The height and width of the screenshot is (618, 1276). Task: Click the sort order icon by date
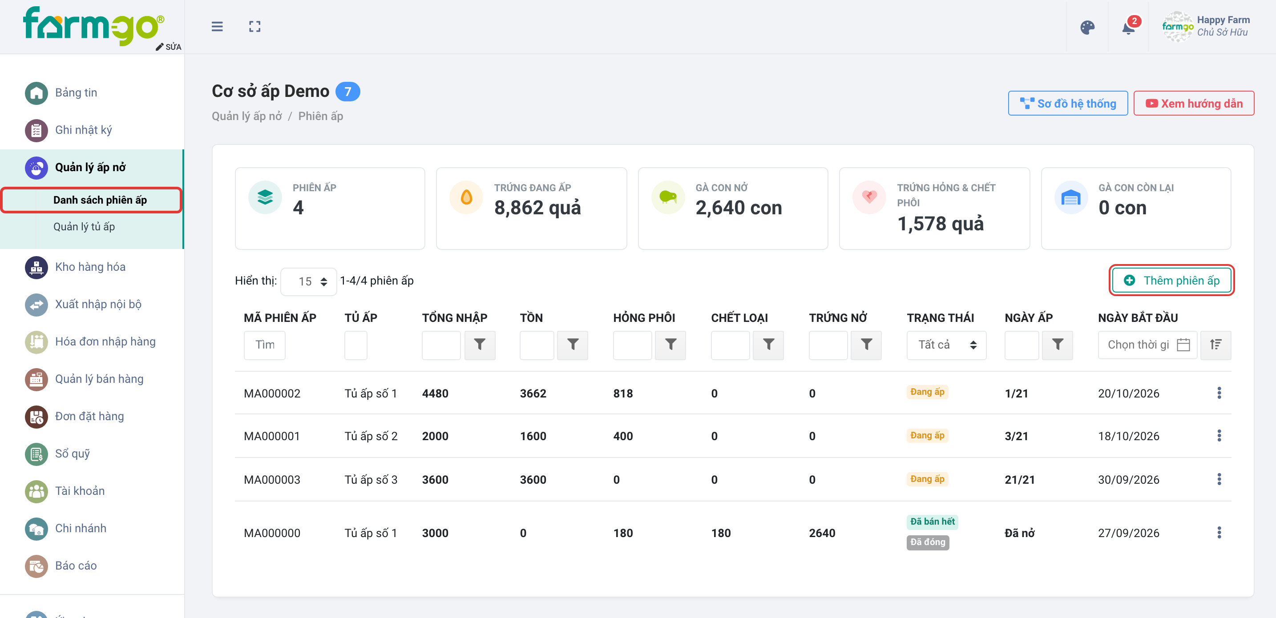[1215, 345]
